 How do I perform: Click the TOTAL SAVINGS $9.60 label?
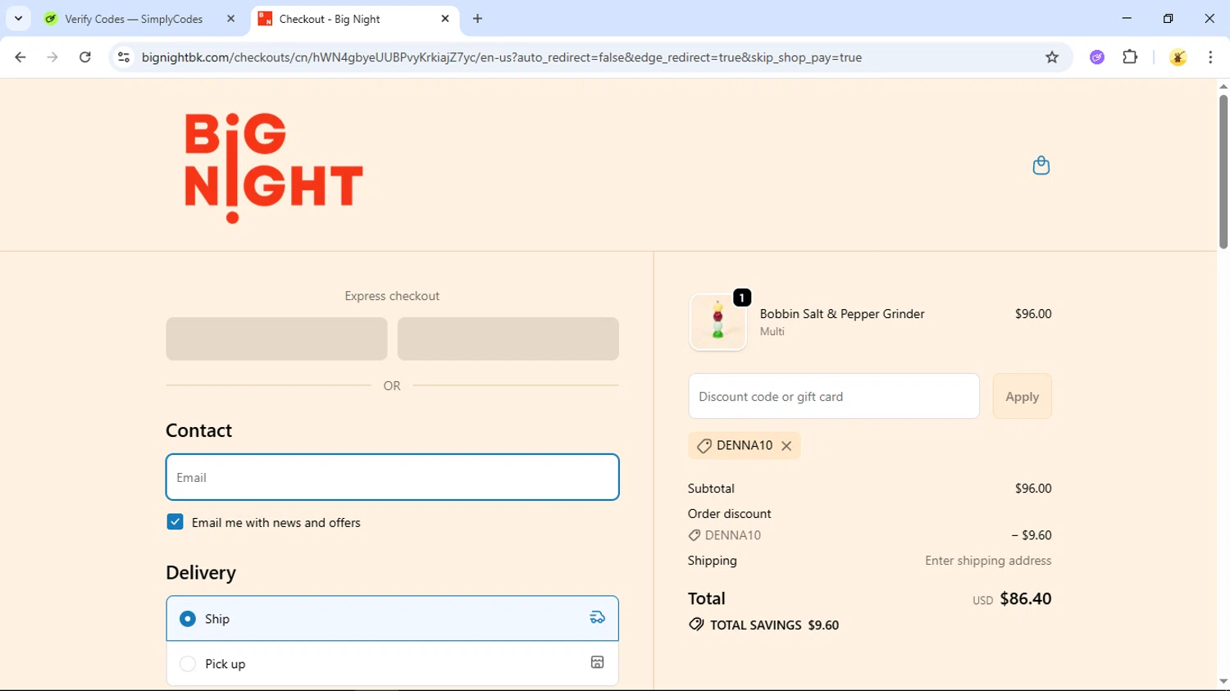(774, 625)
